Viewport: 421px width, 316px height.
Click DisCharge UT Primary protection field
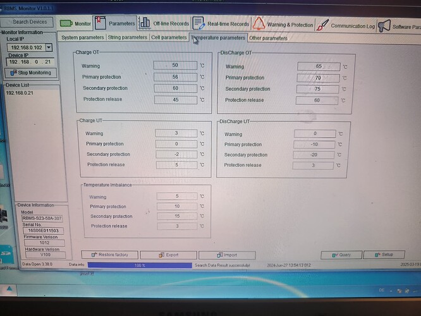click(x=314, y=145)
